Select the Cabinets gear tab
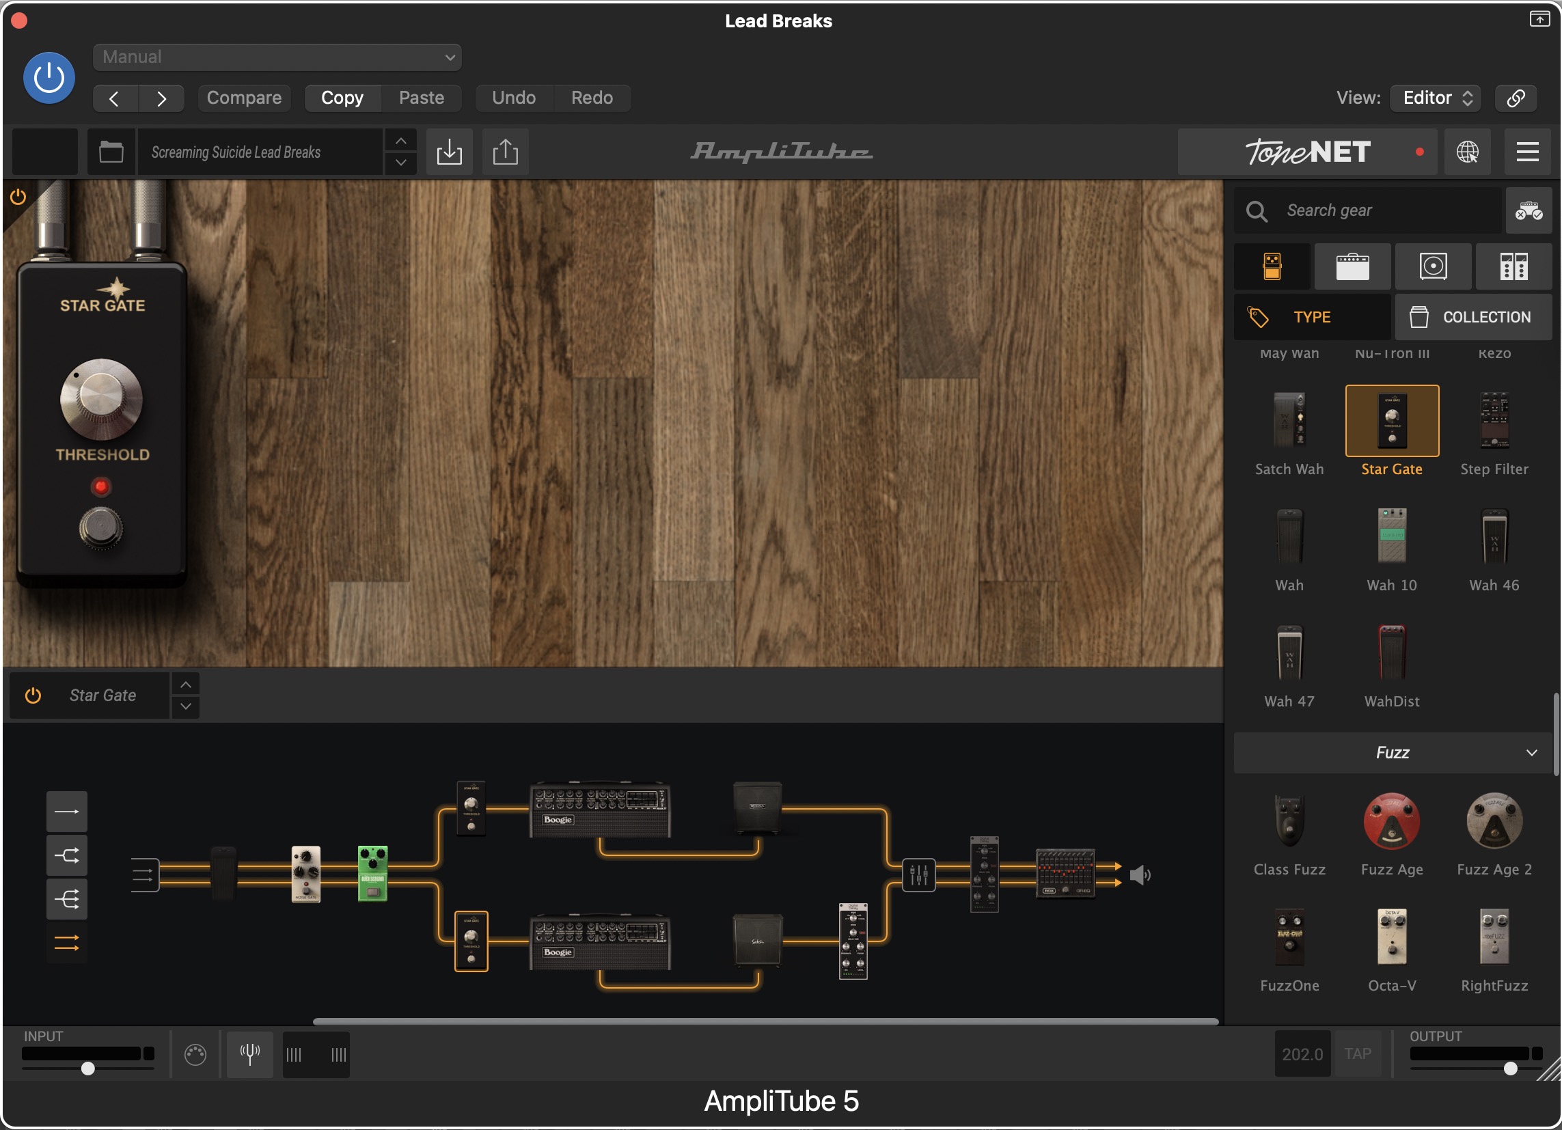The width and height of the screenshot is (1562, 1130). [x=1434, y=266]
